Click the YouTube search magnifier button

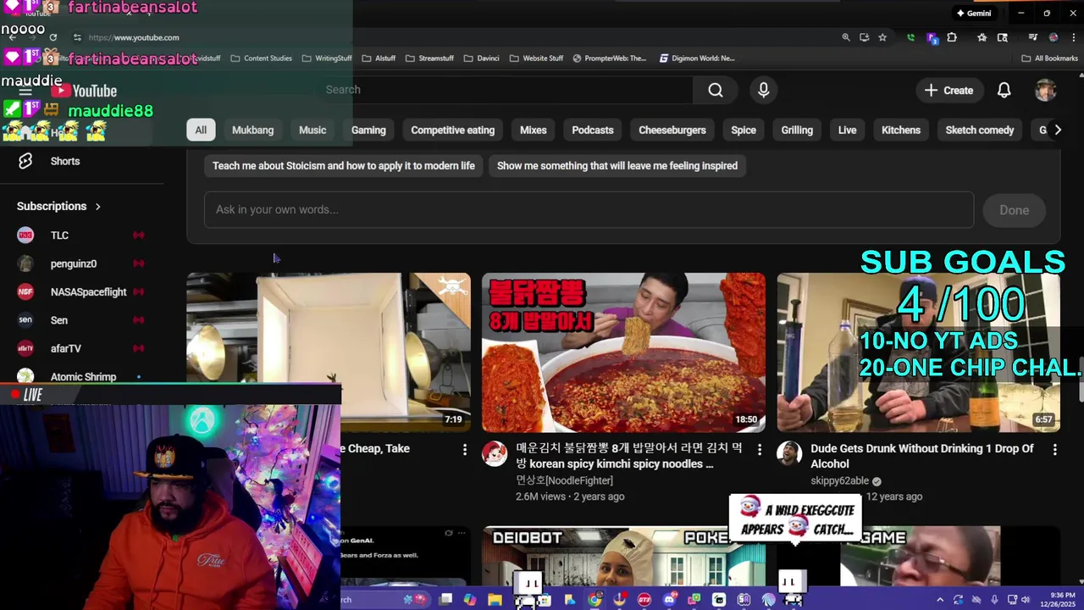[x=716, y=90]
